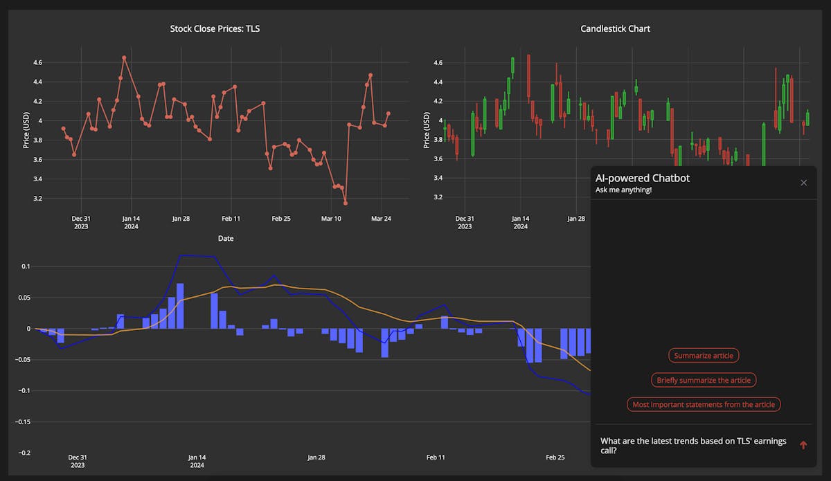Click 'Jan 14 2024' tick on the candlestick chart
This screenshot has height=481, width=831.
click(520, 222)
